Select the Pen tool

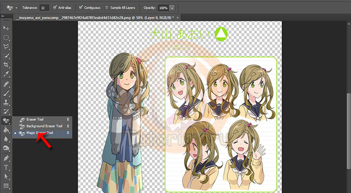point(6,158)
